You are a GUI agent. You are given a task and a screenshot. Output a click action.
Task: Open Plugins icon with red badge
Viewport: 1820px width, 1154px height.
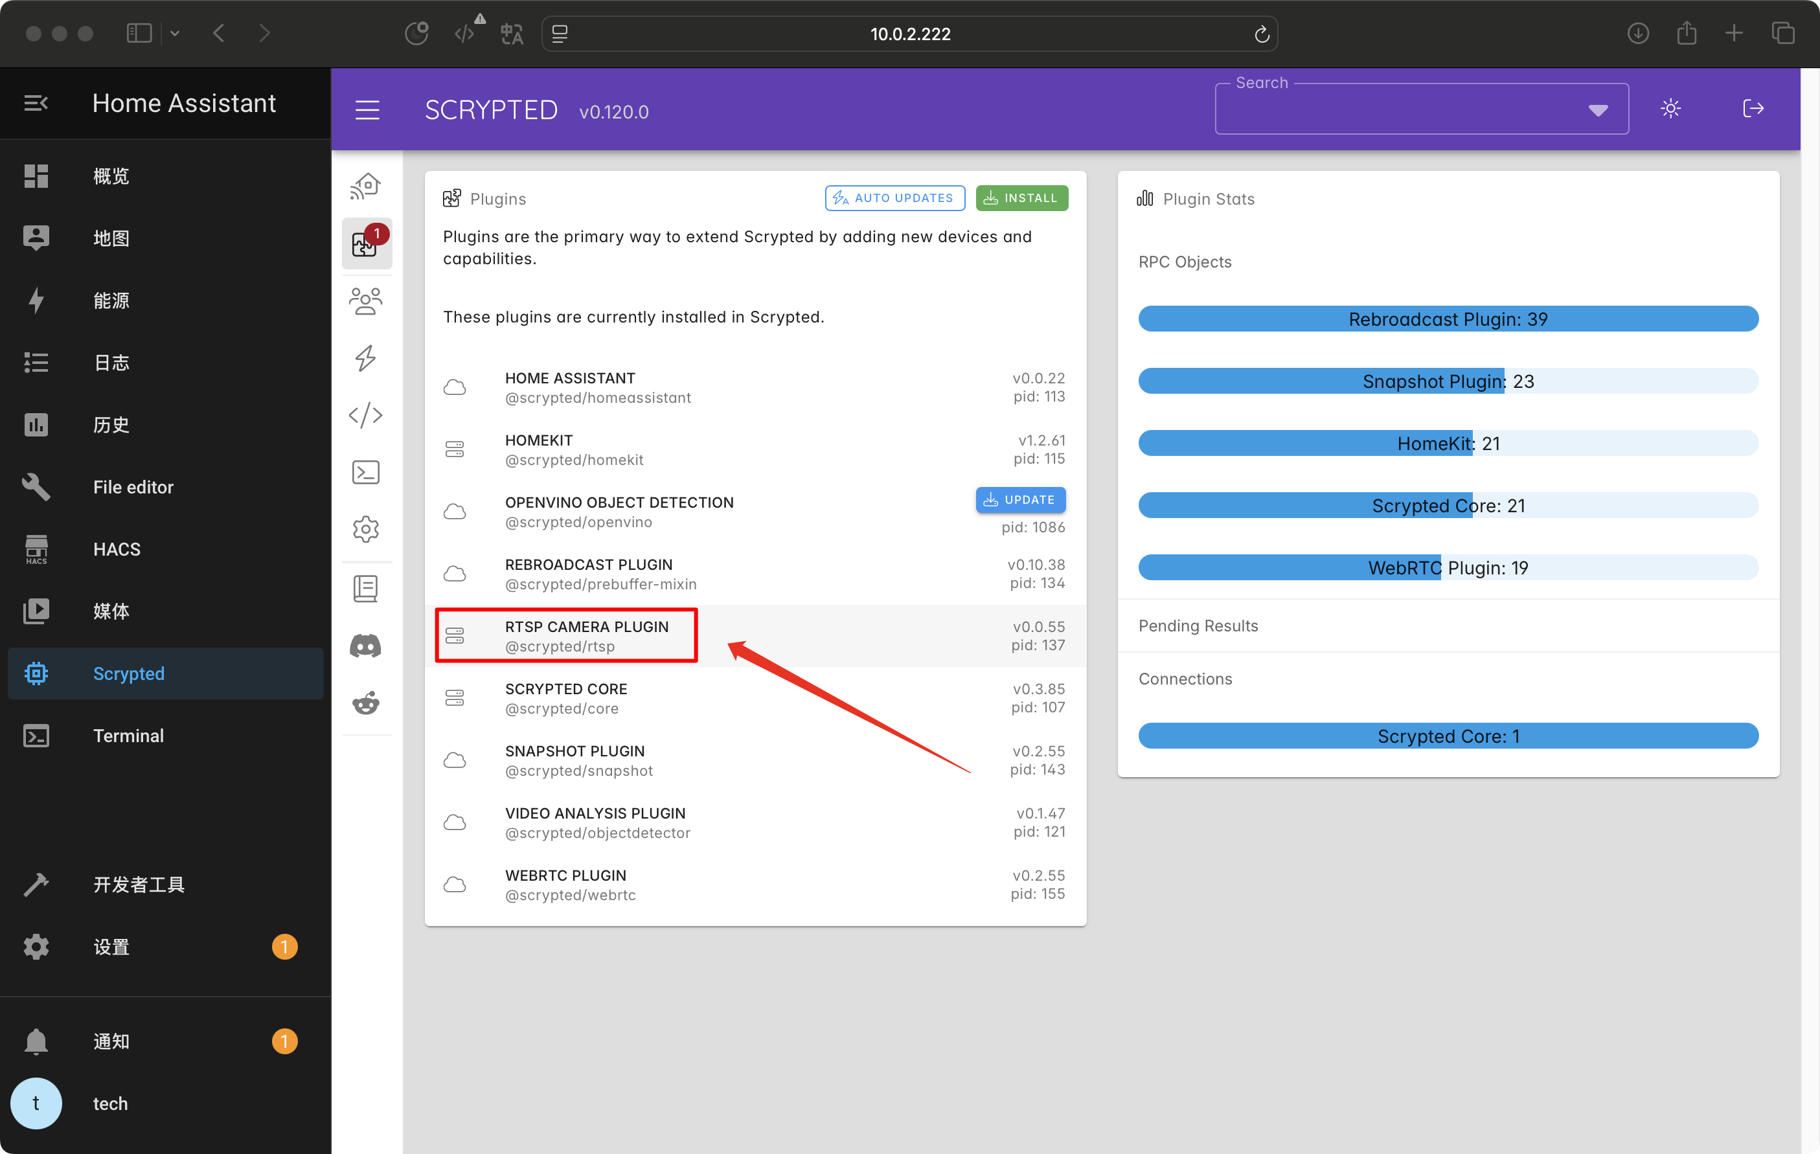367,243
